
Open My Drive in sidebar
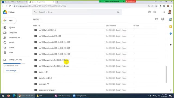(x=12, y=28)
